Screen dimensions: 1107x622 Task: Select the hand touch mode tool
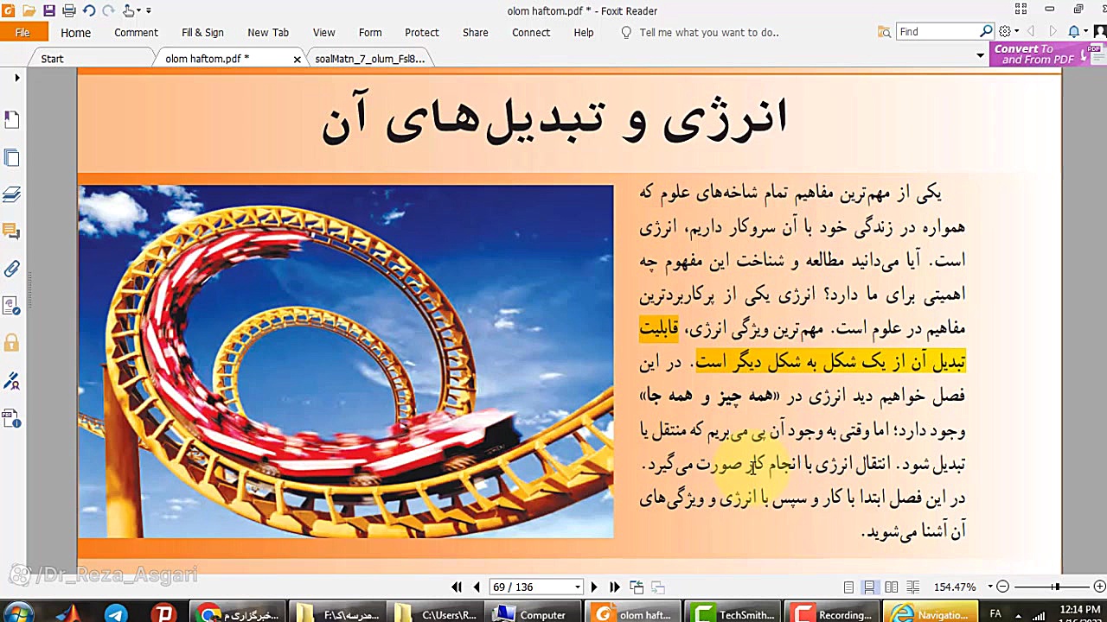(129, 10)
